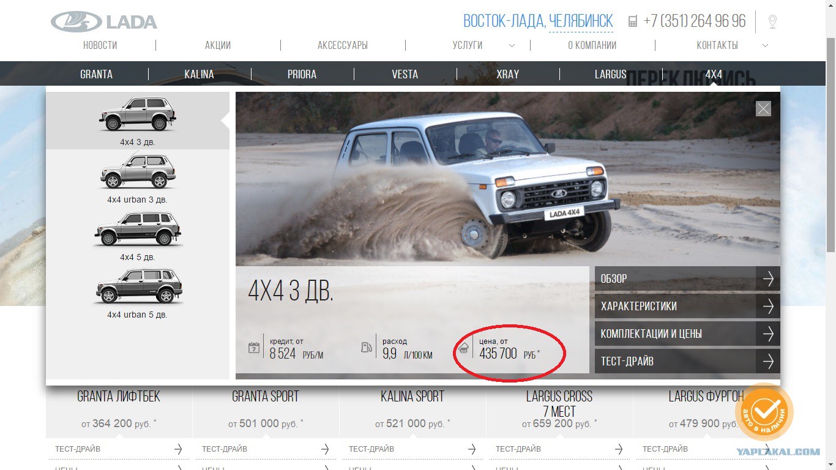
Task: Click Largus Cross price 659 200 руб.
Action: pyautogui.click(x=559, y=423)
